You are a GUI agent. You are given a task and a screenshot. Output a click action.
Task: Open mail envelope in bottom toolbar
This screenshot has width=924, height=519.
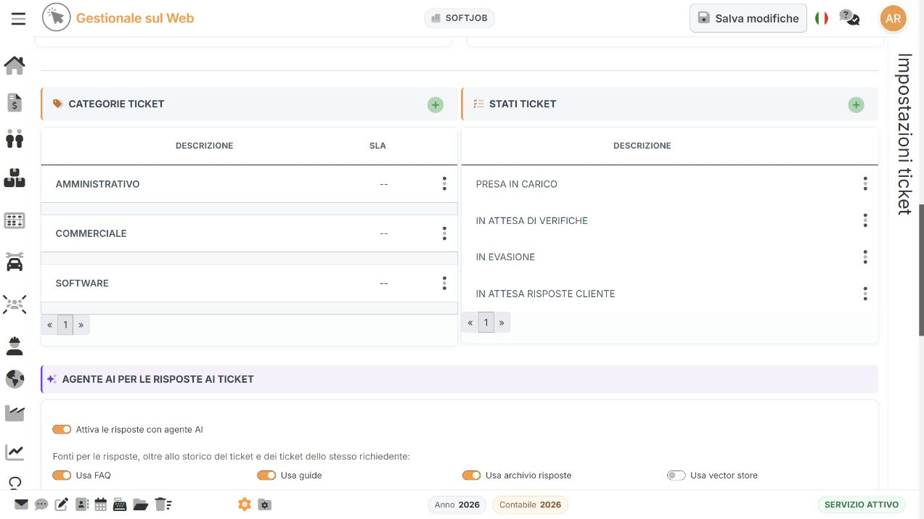[x=21, y=505]
